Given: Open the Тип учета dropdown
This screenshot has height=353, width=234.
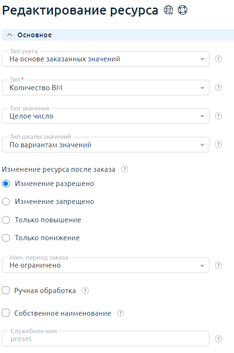Looking at the screenshot, I should pos(106,59).
